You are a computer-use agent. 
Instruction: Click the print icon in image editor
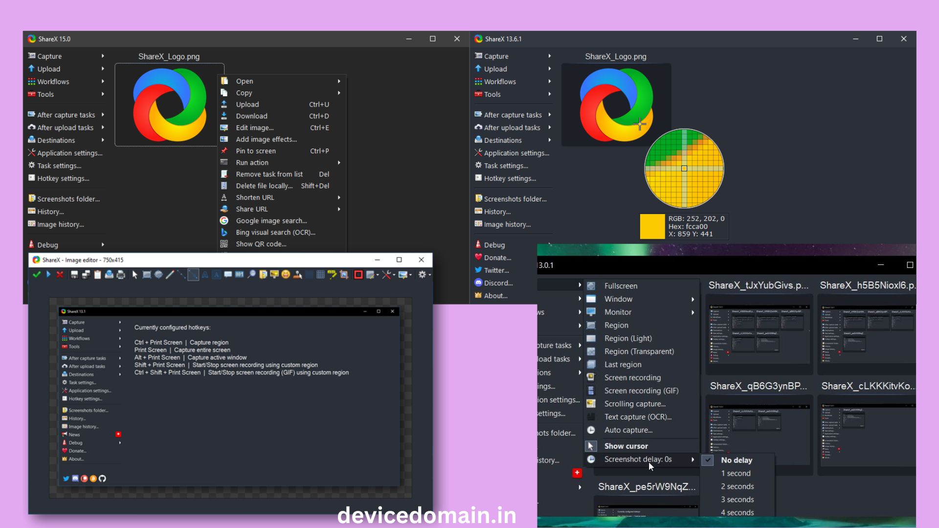(121, 275)
